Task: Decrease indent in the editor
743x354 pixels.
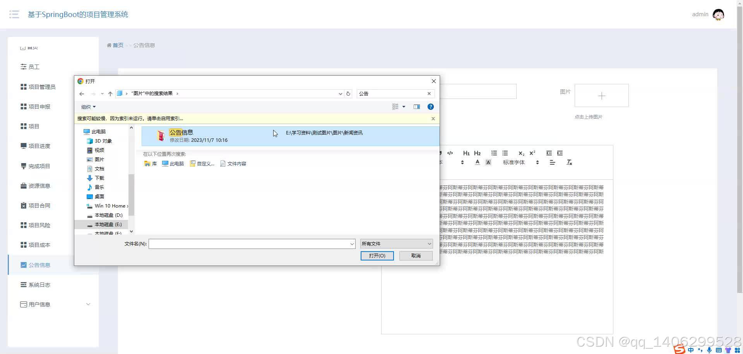Action: [549, 153]
